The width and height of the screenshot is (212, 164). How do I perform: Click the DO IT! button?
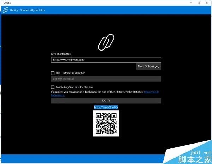(x=106, y=100)
